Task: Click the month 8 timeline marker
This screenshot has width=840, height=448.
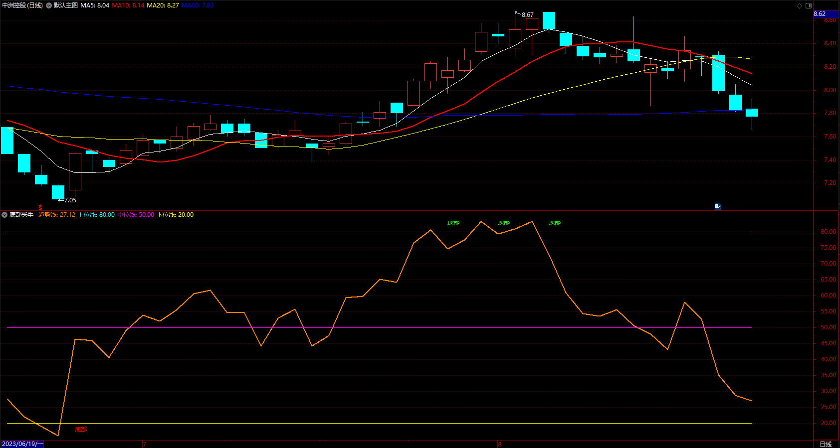Action: point(499,445)
